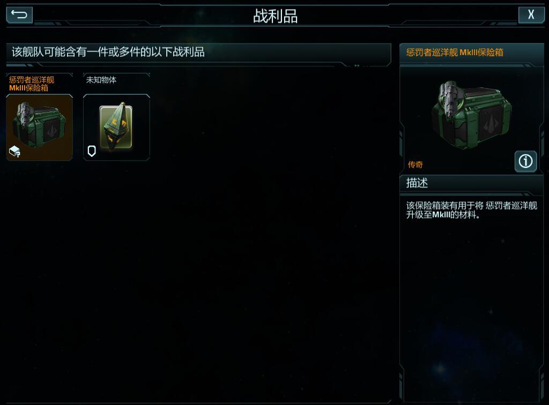Click the emblem on the small strongbox thumbnail

[53, 131]
